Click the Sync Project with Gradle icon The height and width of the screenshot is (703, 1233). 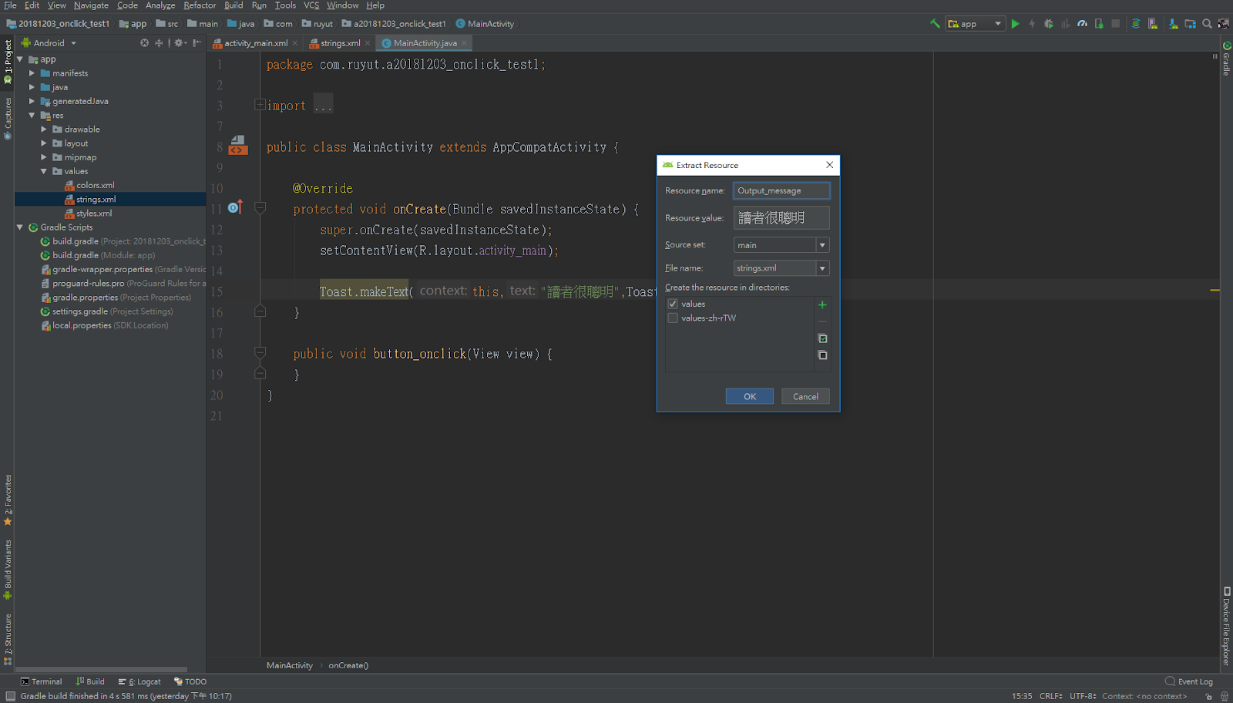tap(1136, 24)
